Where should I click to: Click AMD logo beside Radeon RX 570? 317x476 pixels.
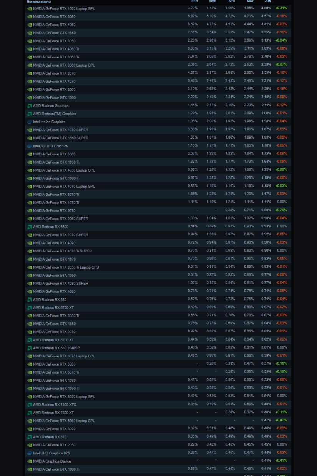pyautogui.click(x=30, y=437)
